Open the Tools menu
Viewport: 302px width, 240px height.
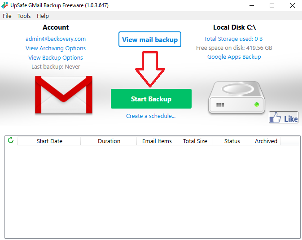tap(24, 16)
